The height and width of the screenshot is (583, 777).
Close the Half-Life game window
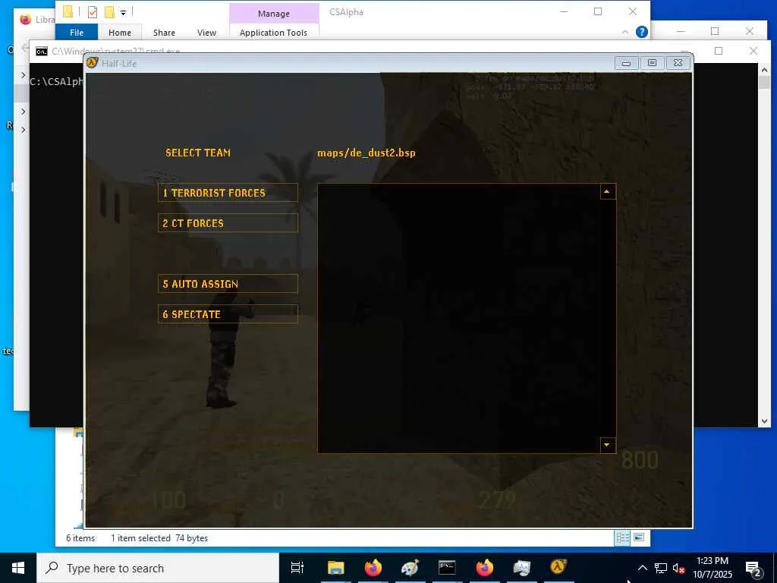[x=678, y=63]
